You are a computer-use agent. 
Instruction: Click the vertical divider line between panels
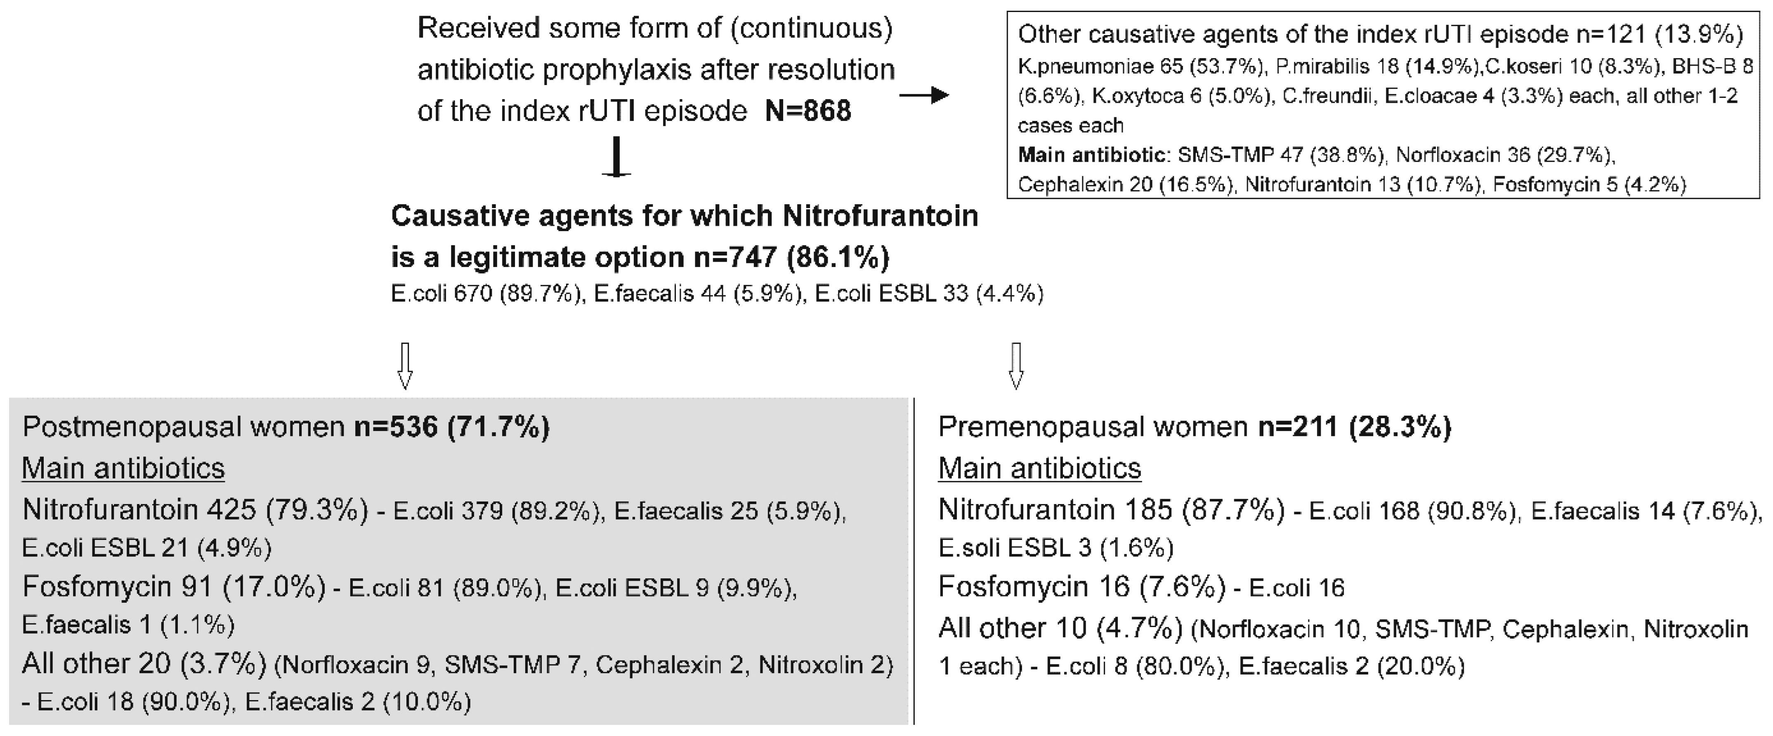(x=914, y=561)
